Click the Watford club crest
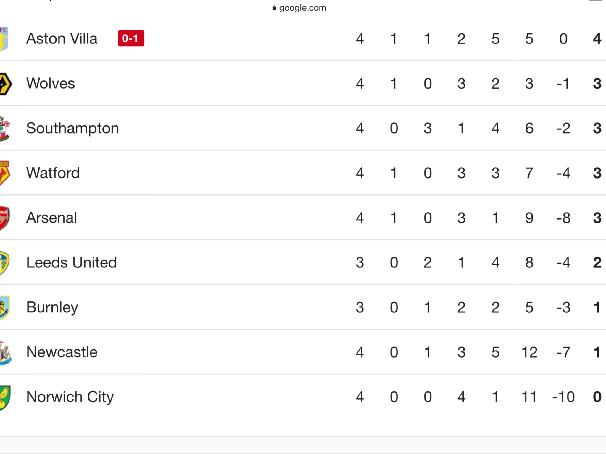 point(5,174)
